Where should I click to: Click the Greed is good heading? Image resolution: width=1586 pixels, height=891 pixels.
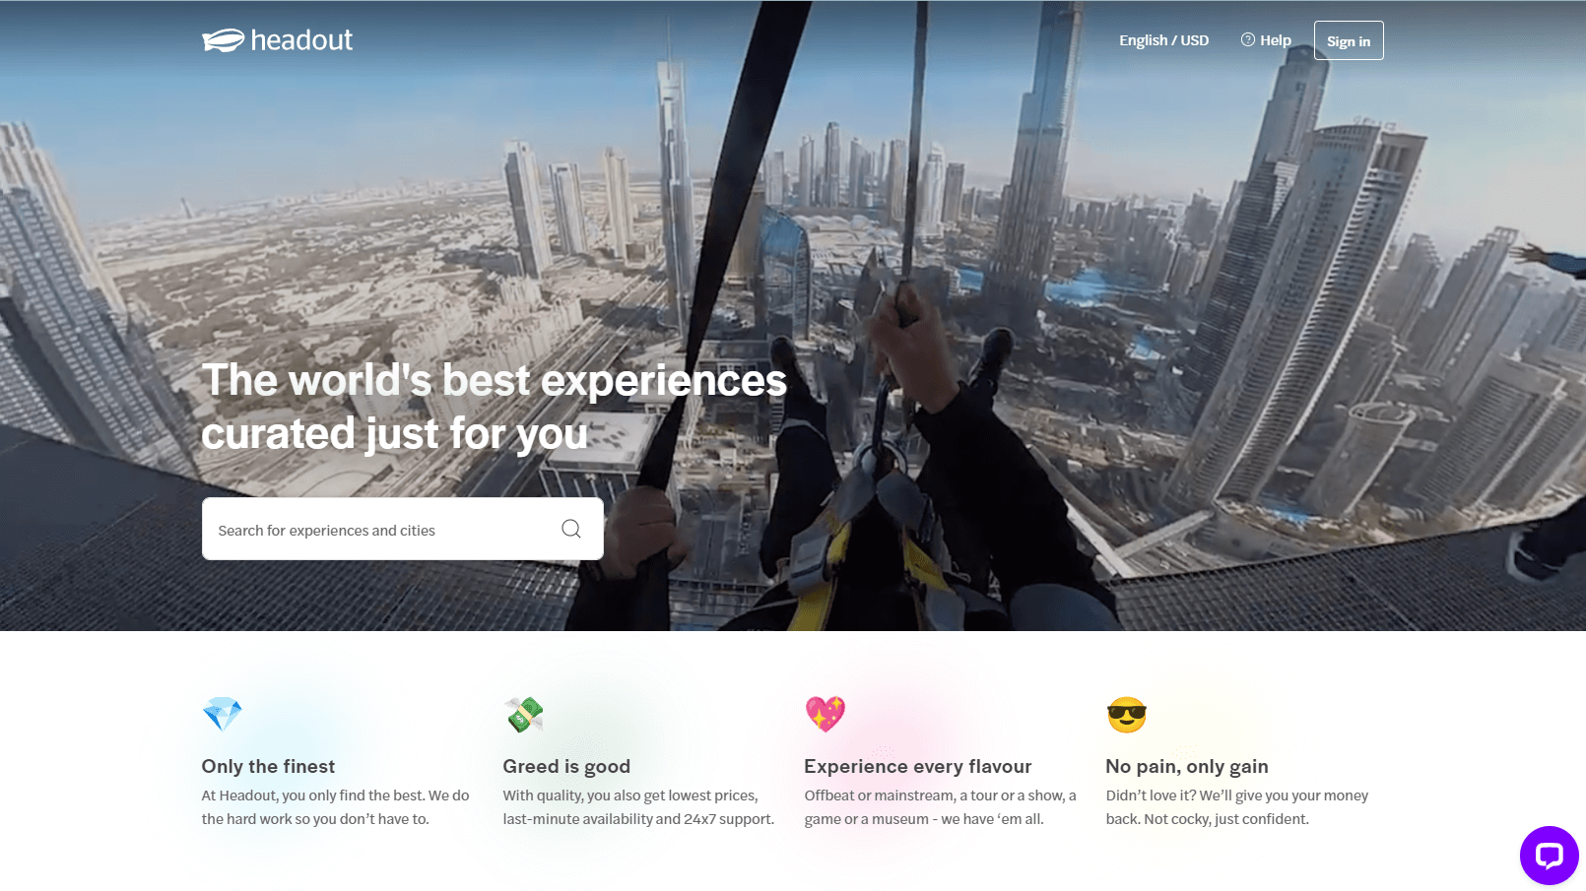pos(566,766)
